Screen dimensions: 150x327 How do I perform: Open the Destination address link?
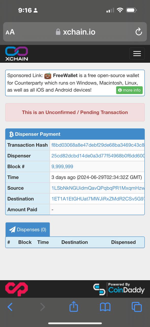(x=98, y=199)
